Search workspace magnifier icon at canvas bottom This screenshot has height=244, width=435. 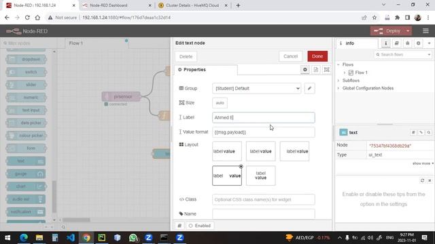(63, 227)
